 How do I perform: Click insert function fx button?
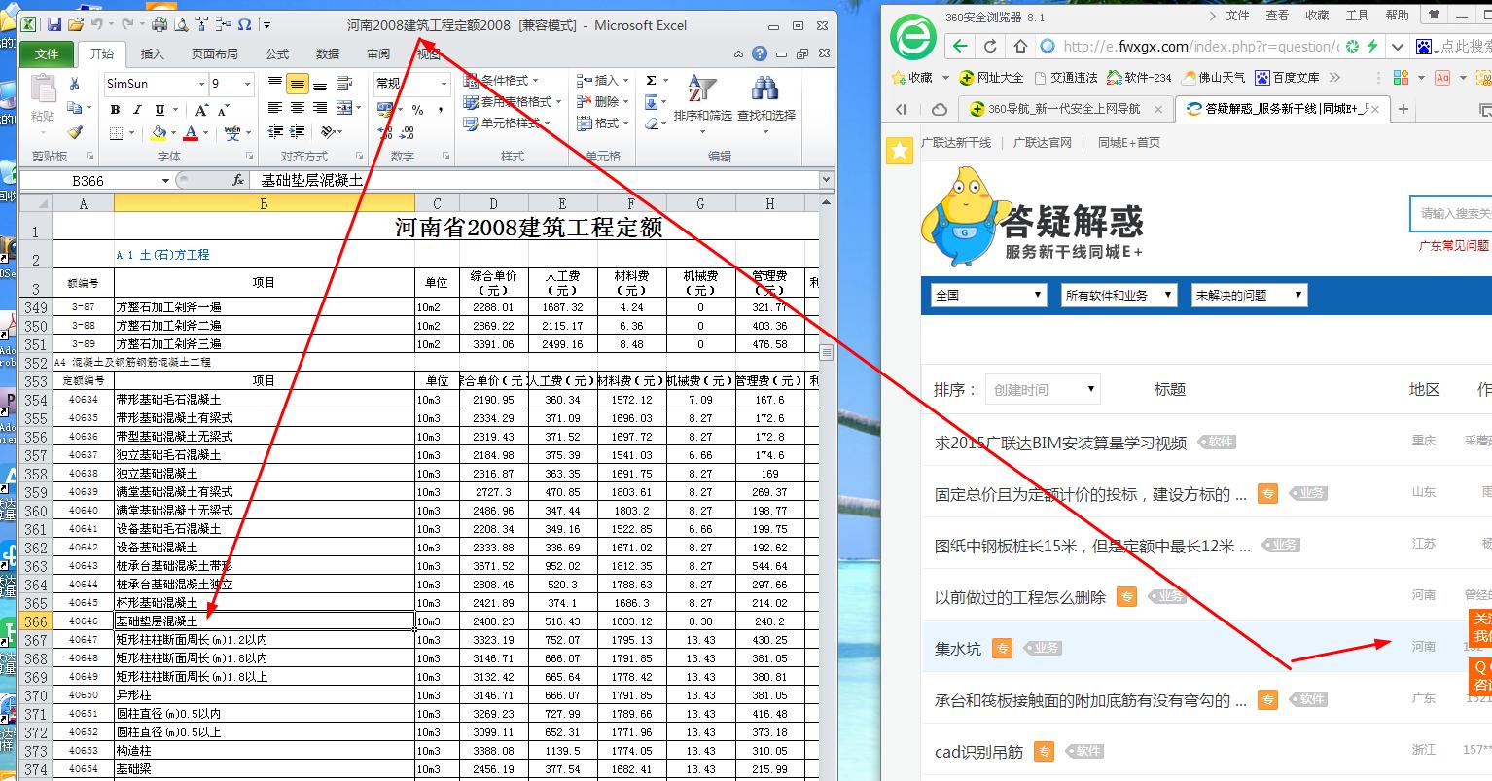238,180
